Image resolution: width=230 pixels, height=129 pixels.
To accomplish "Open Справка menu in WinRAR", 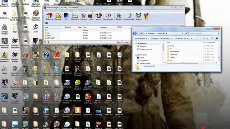I will [93, 11].
